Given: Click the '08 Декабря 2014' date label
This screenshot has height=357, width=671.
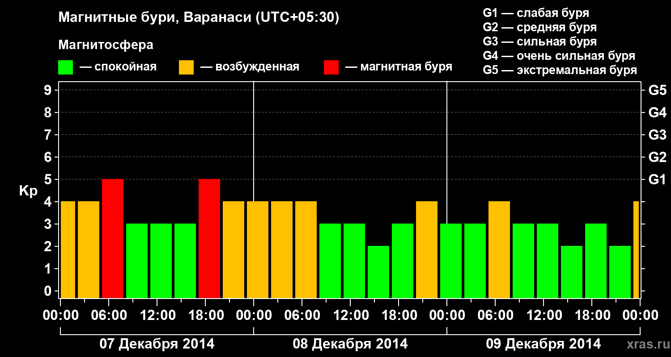Looking at the screenshot, I should click(x=350, y=344).
